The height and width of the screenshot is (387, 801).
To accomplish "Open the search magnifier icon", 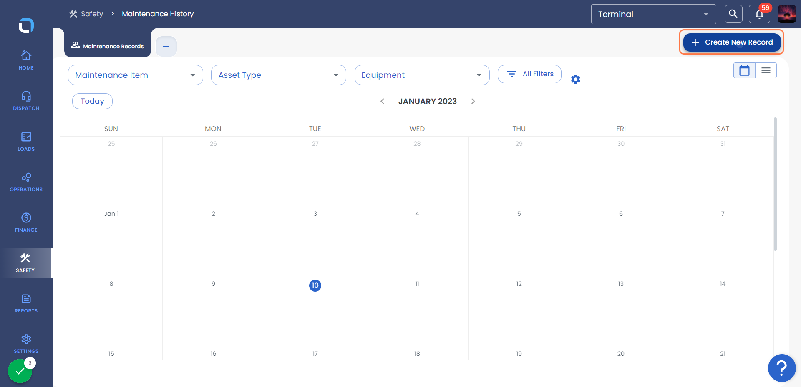I will (x=733, y=14).
